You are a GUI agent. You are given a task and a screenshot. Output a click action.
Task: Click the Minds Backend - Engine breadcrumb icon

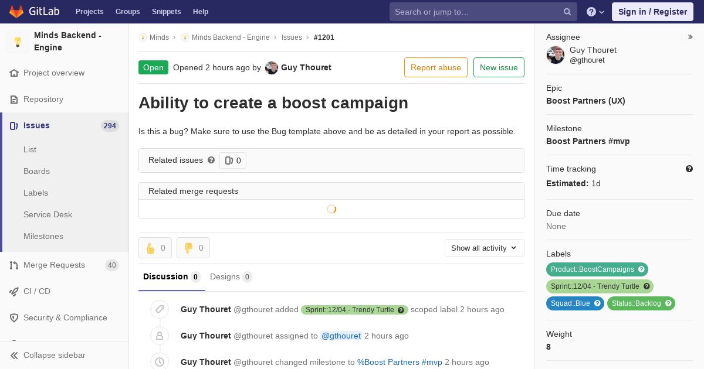185,37
